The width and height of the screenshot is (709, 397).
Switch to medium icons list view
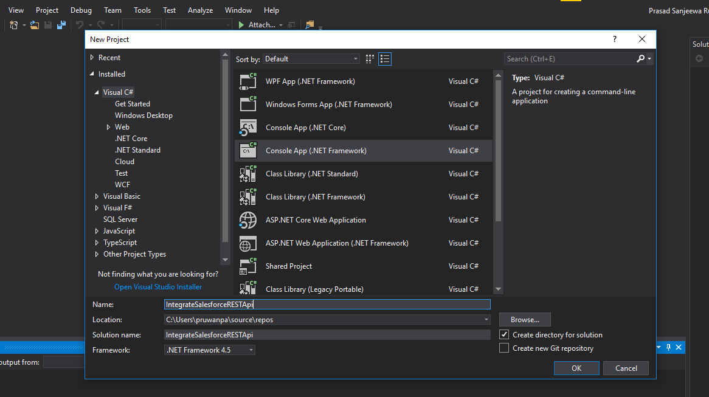(x=384, y=59)
